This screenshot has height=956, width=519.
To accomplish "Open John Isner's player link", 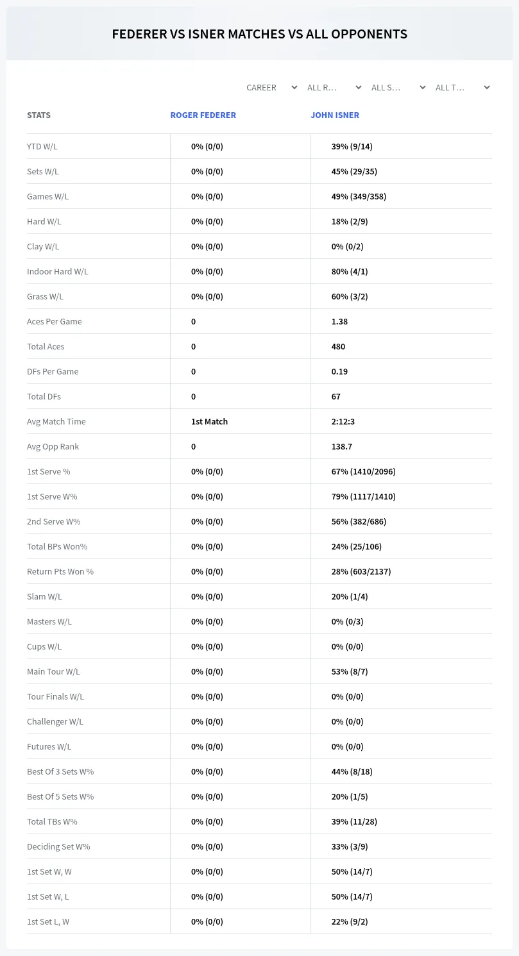I will 335,115.
